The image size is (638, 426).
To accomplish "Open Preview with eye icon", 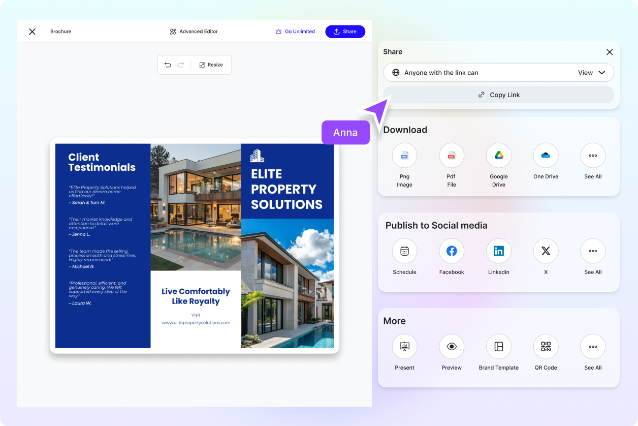I will tap(452, 347).
